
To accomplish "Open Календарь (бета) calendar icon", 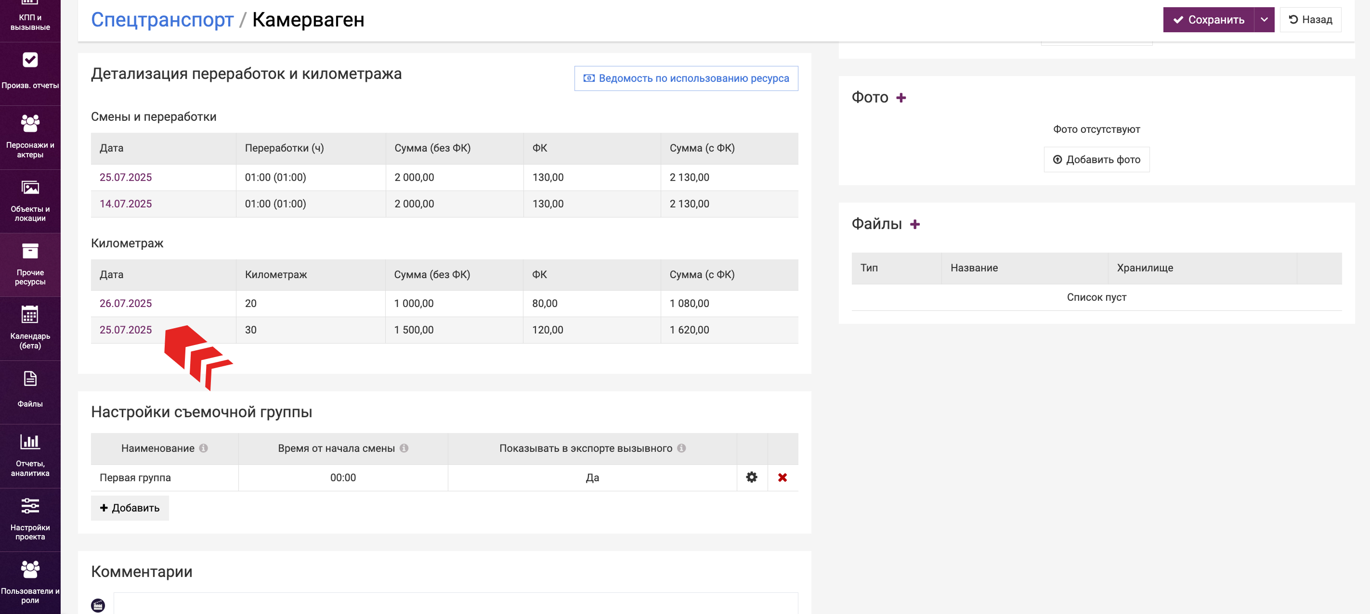I will coord(30,314).
